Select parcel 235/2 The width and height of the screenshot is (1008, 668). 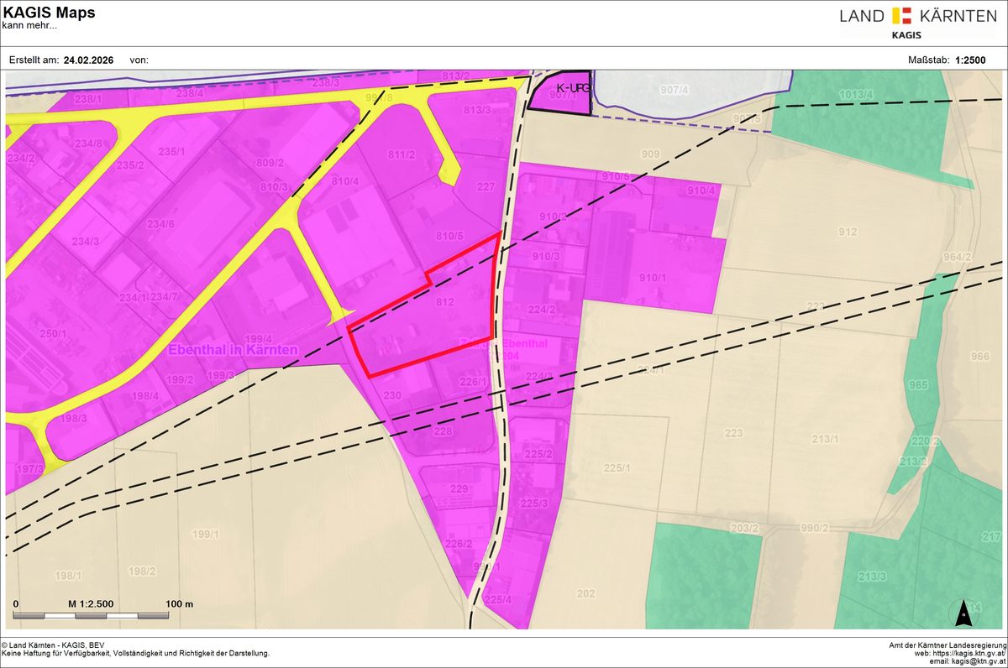130,165
